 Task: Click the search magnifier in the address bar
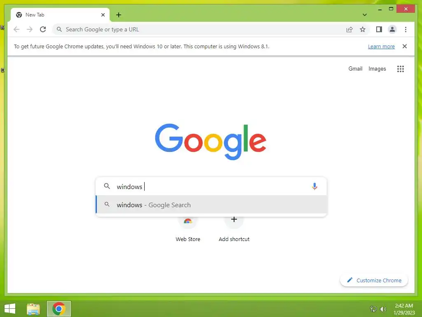(59, 29)
